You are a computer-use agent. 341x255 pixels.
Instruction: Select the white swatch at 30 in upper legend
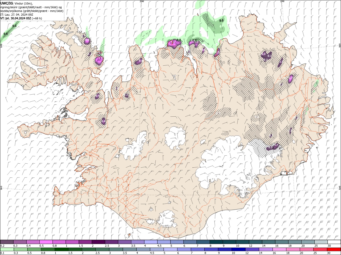click(334, 242)
